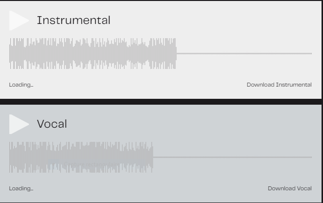This screenshot has height=203, width=323.
Task: Click the Download Instrumental link
Action: click(279, 85)
